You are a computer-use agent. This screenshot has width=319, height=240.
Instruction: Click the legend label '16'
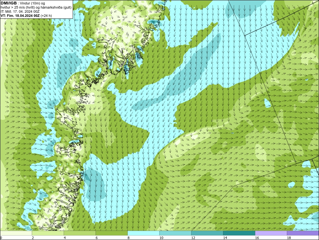[x=257, y=238]
